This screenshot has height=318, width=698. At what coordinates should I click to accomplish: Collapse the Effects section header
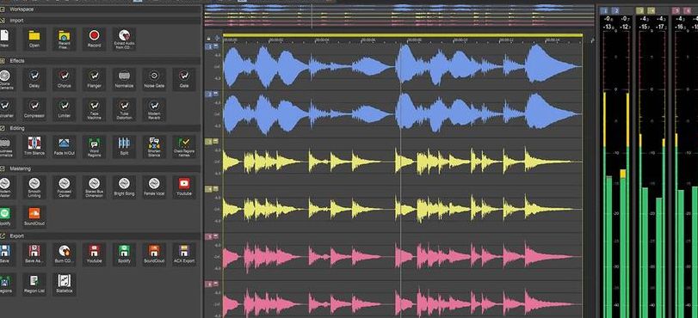(x=100, y=60)
